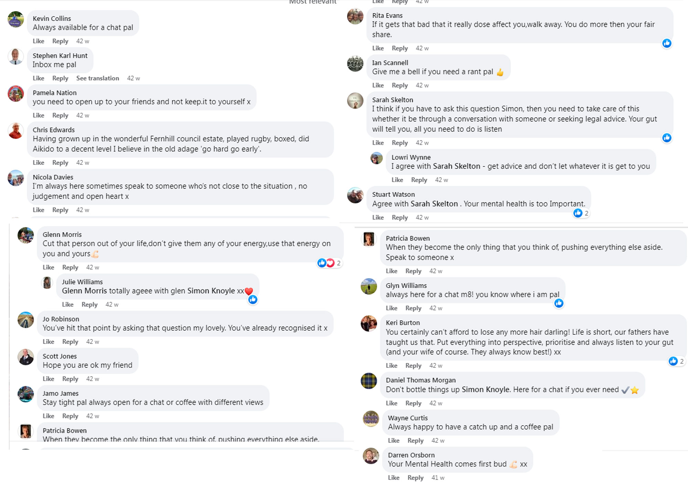The image size is (688, 492).
Task: Click the like reaction icon on Sarah Skelton's comment
Action: click(x=667, y=138)
